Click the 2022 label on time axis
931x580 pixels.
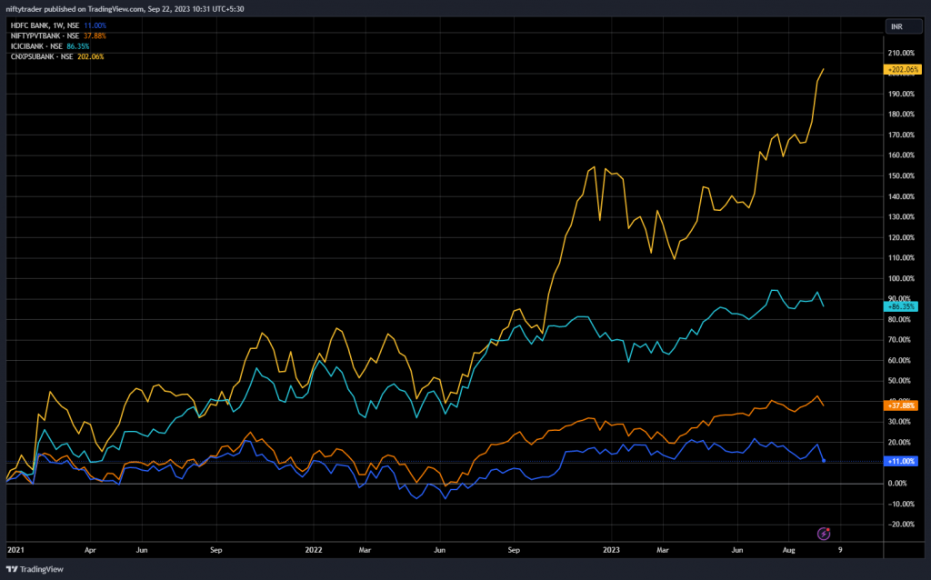[x=314, y=550]
